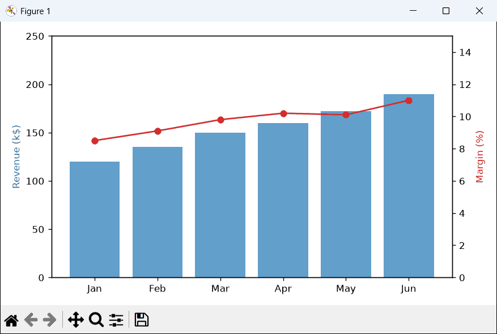Click the '8' right axis tick label
The width and height of the screenshot is (497, 334).
click(x=462, y=149)
